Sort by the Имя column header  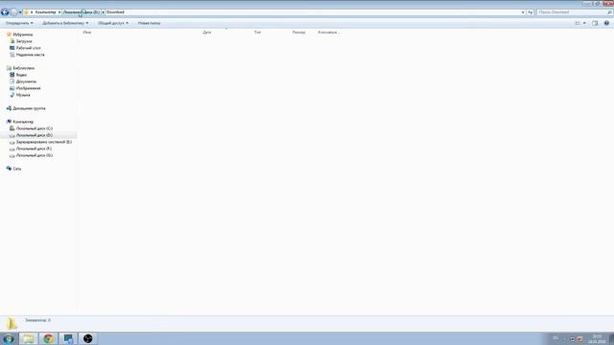tap(87, 32)
